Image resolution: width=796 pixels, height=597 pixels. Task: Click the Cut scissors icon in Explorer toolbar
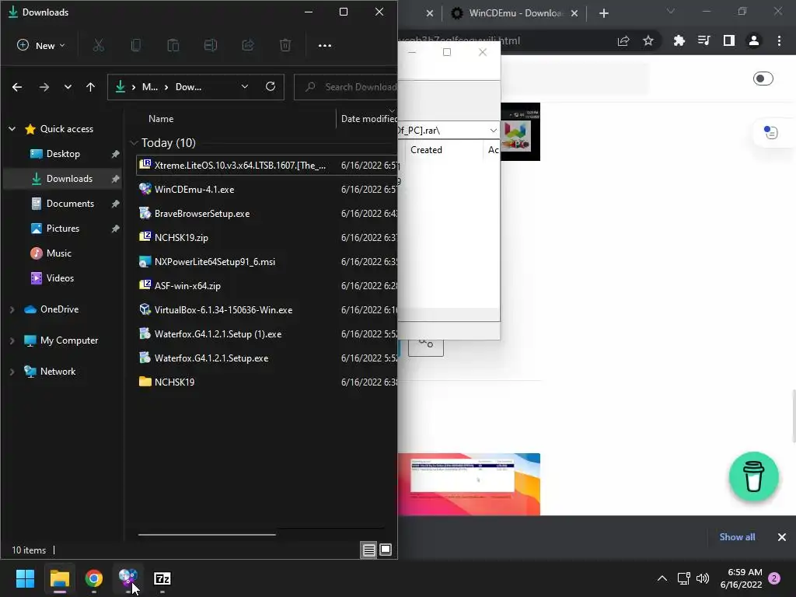pos(99,46)
